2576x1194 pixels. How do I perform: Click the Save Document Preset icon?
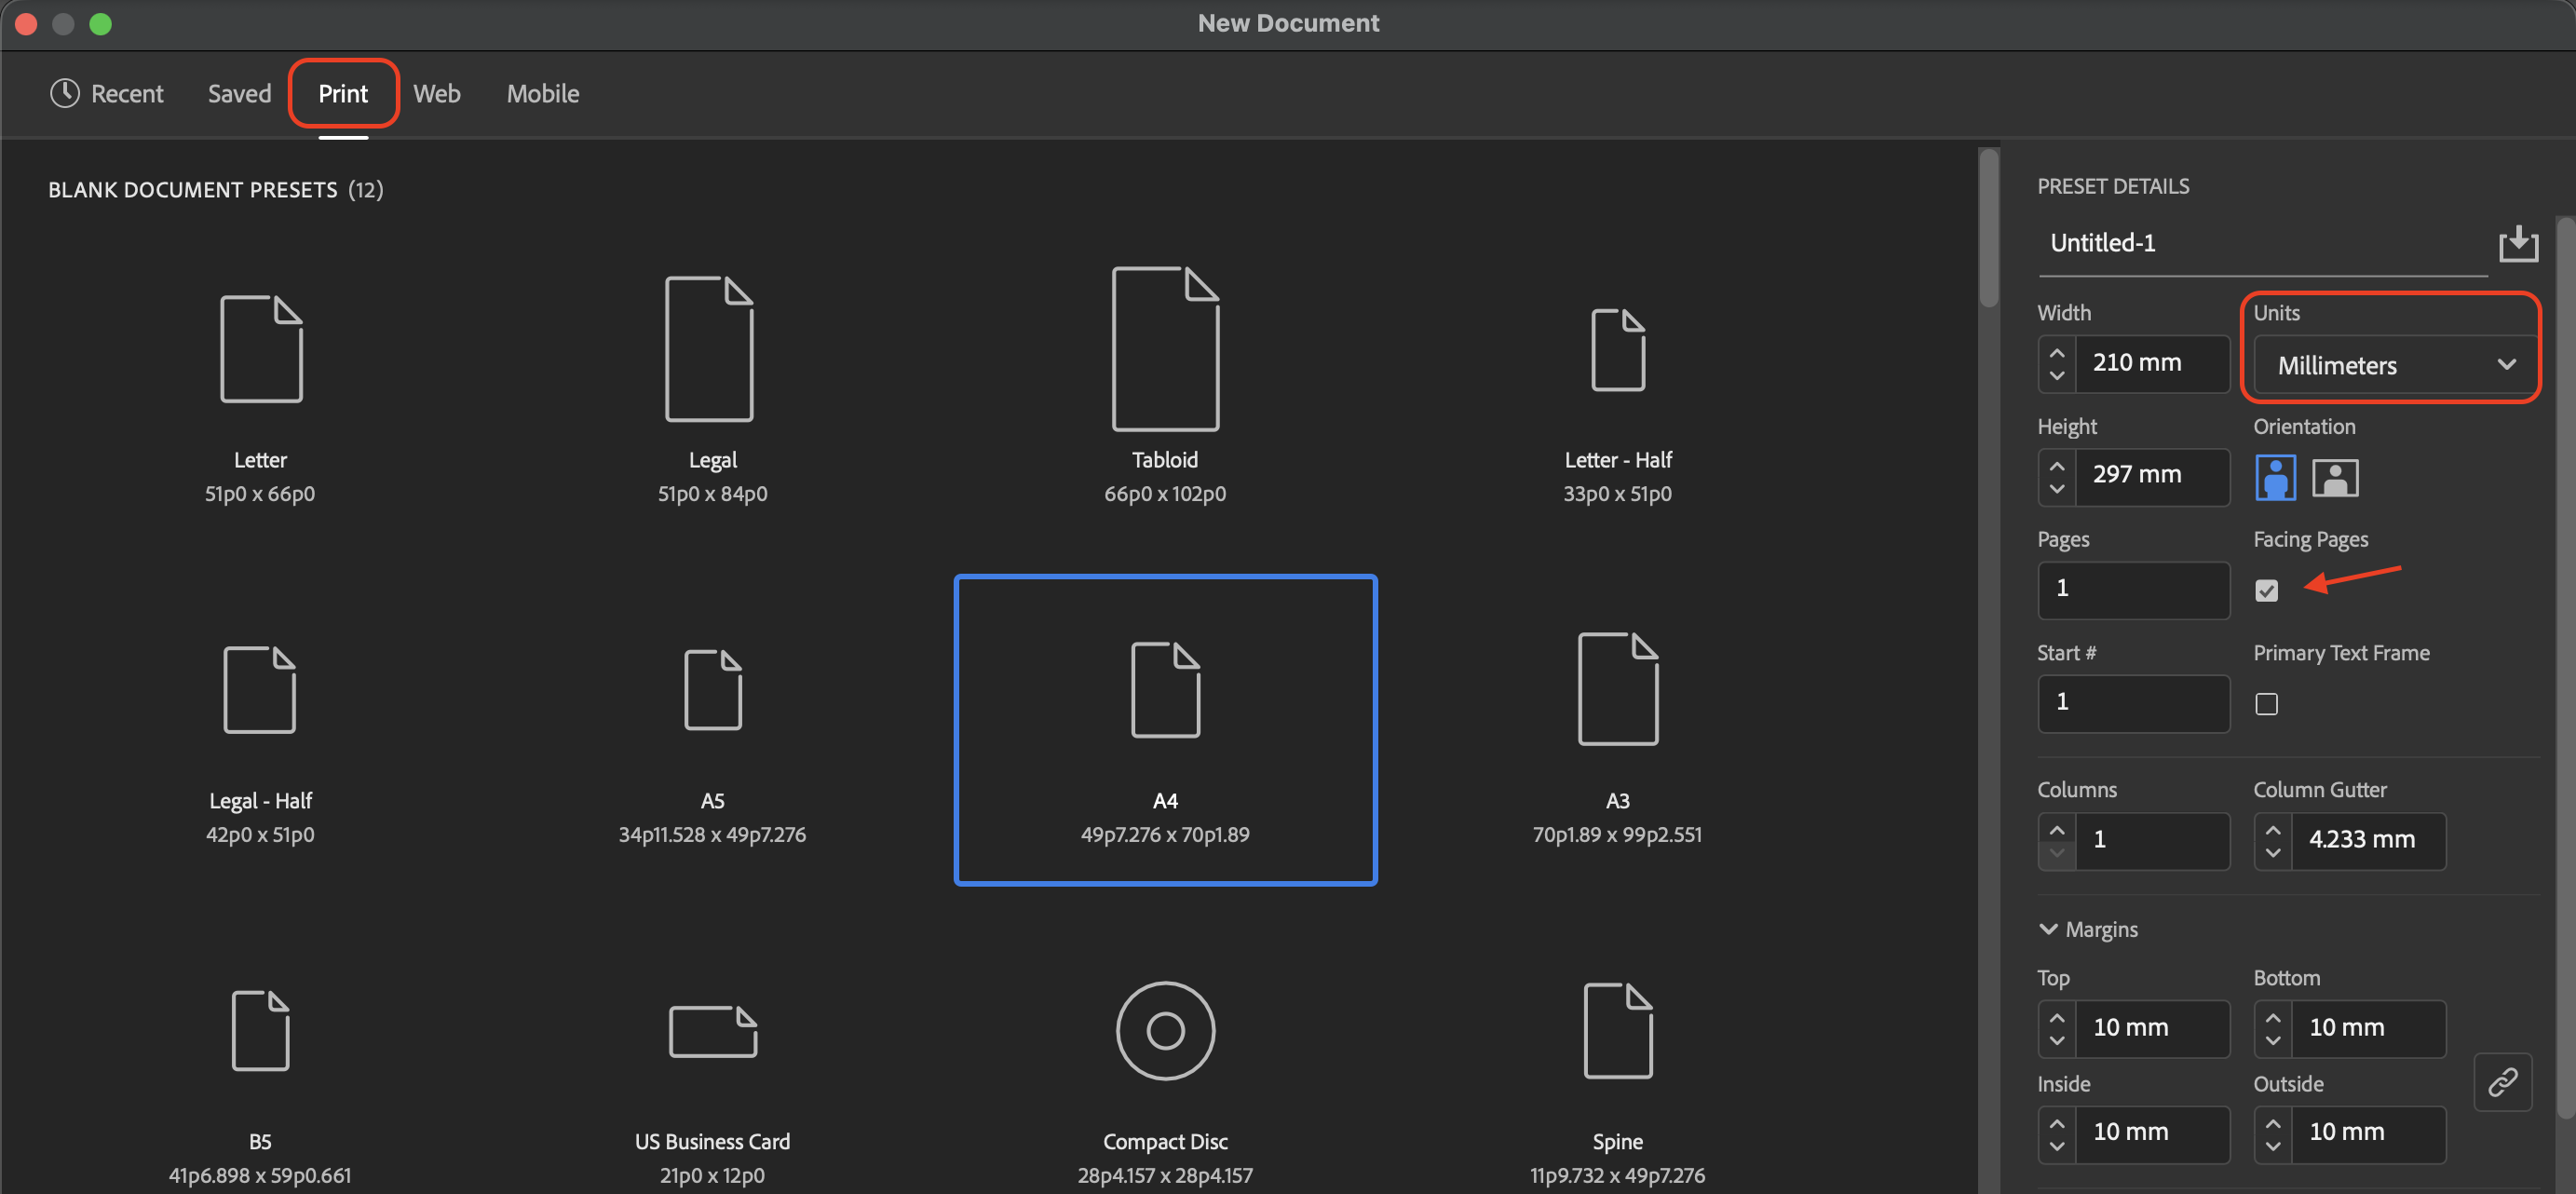tap(2518, 243)
